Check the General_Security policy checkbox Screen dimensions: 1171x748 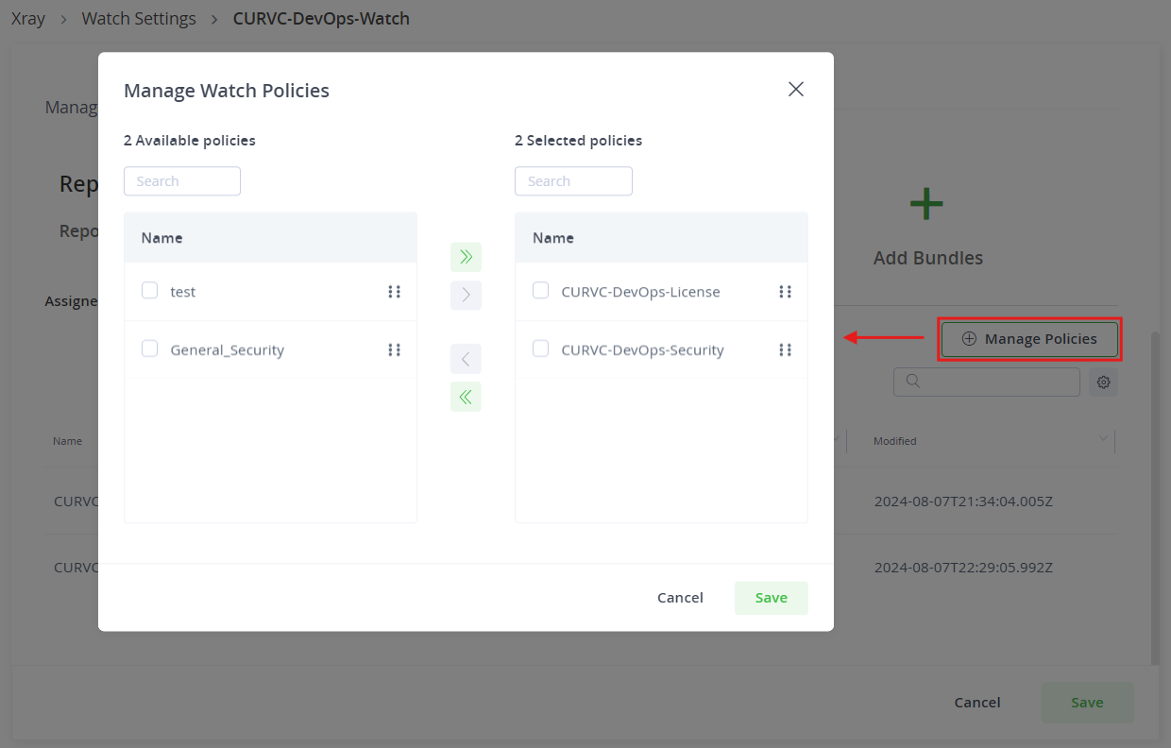pyautogui.click(x=149, y=349)
